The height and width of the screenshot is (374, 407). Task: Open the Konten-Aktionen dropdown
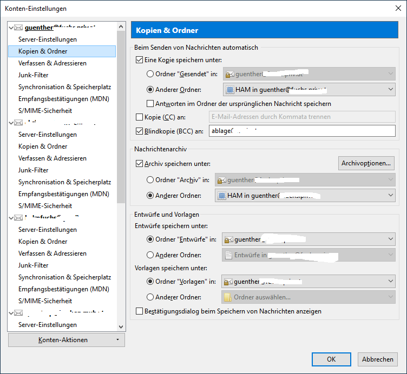click(x=66, y=340)
